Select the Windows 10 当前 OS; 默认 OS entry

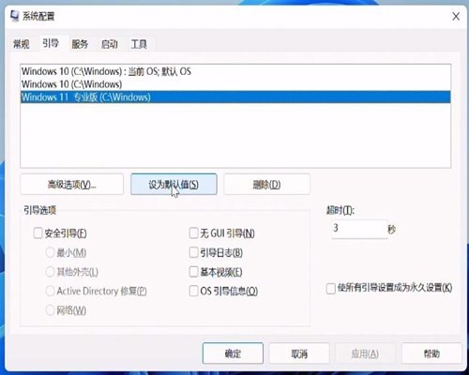tap(235, 71)
